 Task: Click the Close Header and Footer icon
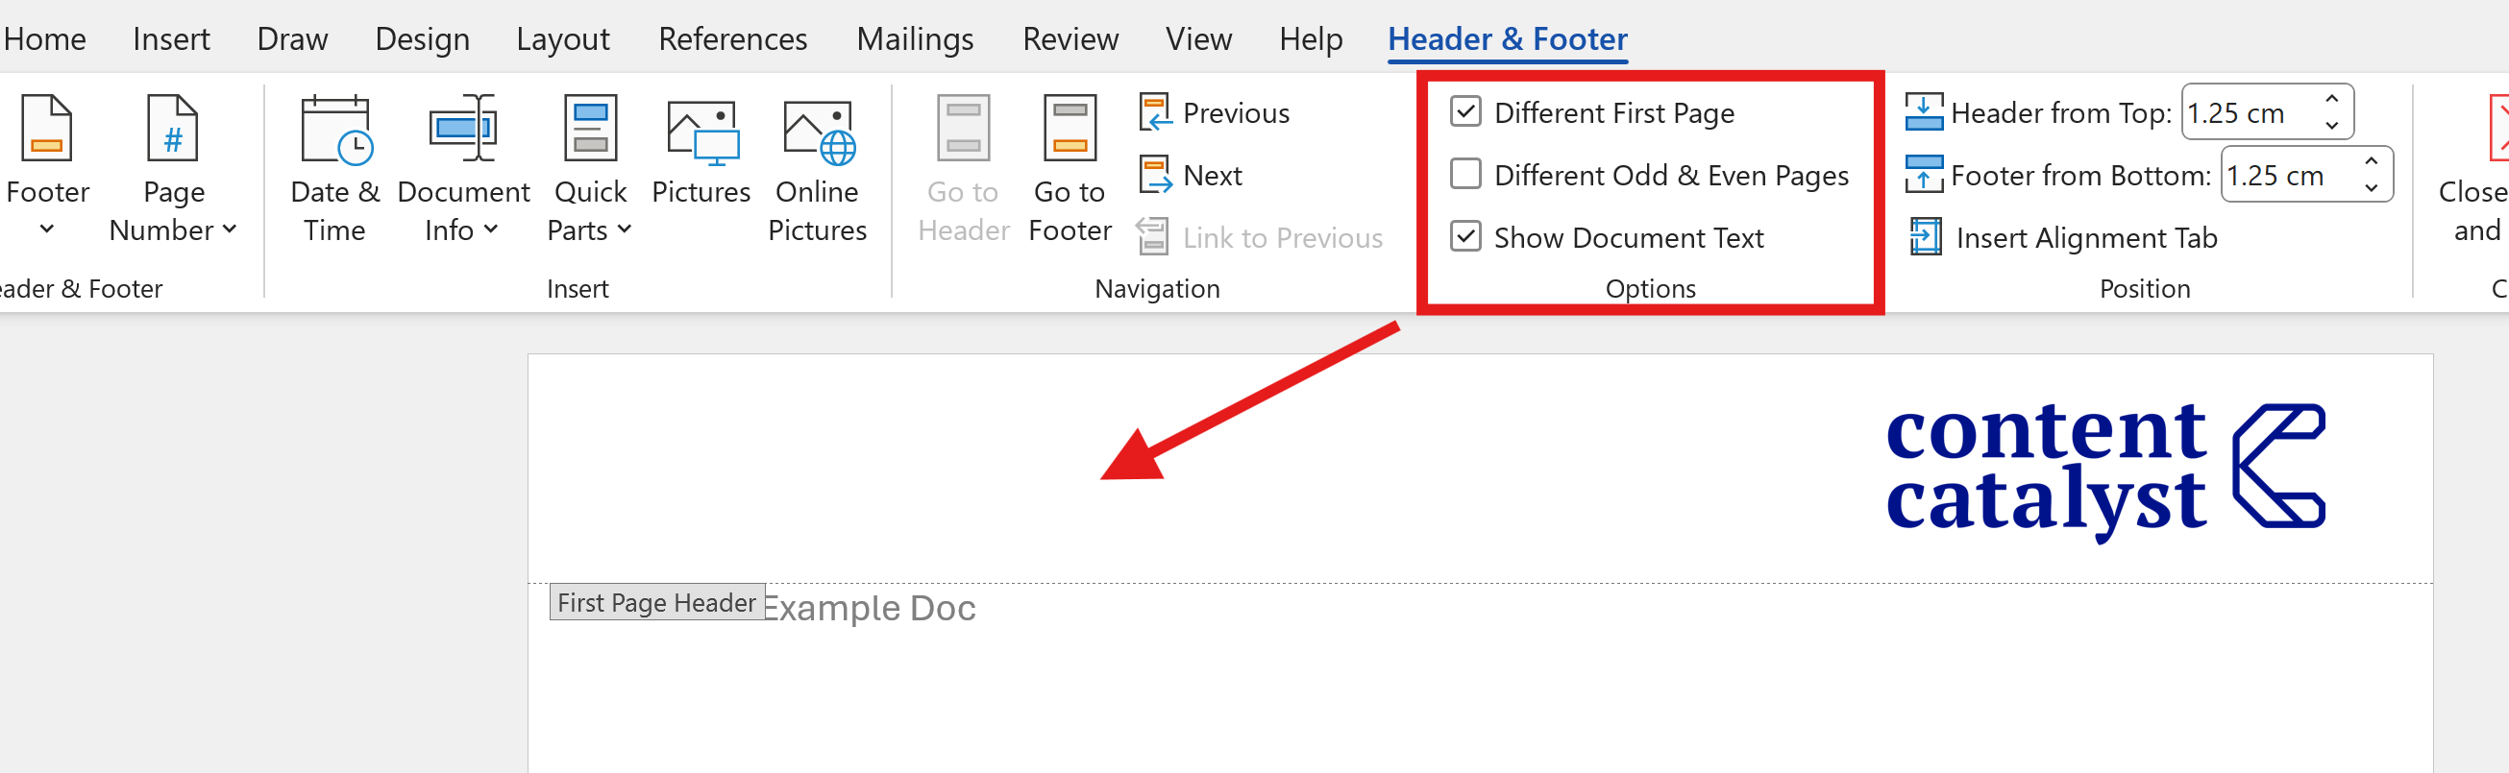[x=2497, y=127]
